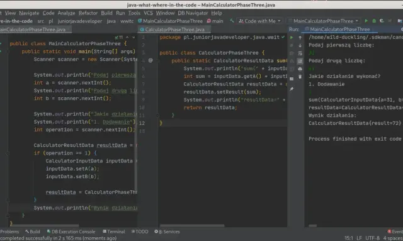Image resolution: width=403 pixels, height=241 pixels.
Task: Click the green checkmark inspection indicator
Action: point(283,37)
